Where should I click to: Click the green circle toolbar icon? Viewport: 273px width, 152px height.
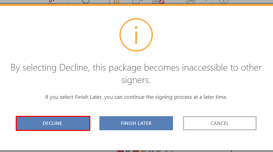coord(86,1)
